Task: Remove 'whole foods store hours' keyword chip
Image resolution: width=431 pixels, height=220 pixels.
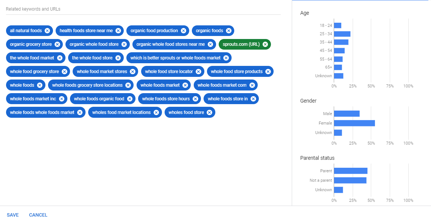Action: tap(196, 98)
